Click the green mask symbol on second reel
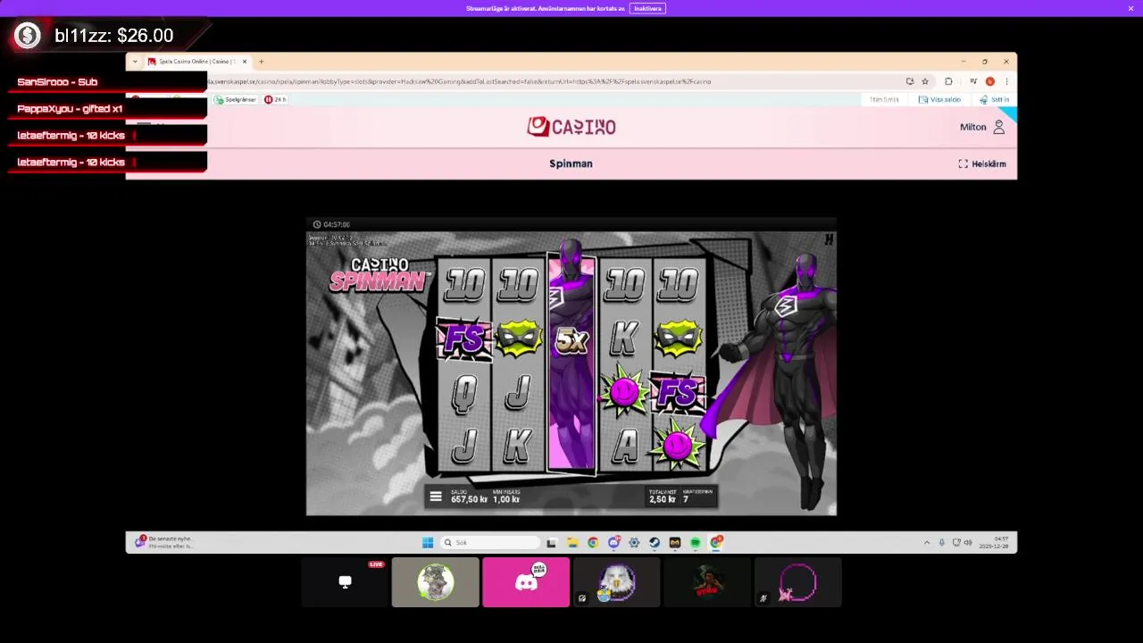Image resolution: width=1143 pixels, height=643 pixels. [x=518, y=338]
